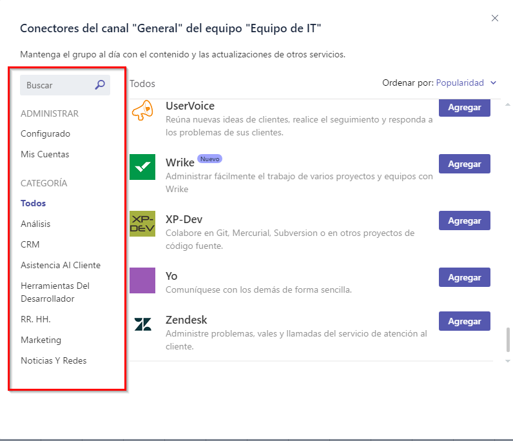Open the Configurado section
The height and width of the screenshot is (441, 513).
[x=45, y=133]
